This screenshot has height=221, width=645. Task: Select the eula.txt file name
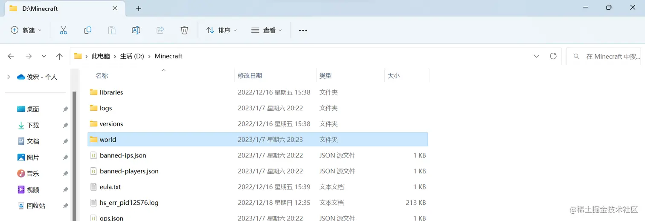coord(110,187)
